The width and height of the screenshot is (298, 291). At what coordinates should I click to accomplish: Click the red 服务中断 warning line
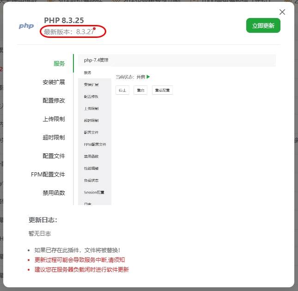tap(79, 260)
